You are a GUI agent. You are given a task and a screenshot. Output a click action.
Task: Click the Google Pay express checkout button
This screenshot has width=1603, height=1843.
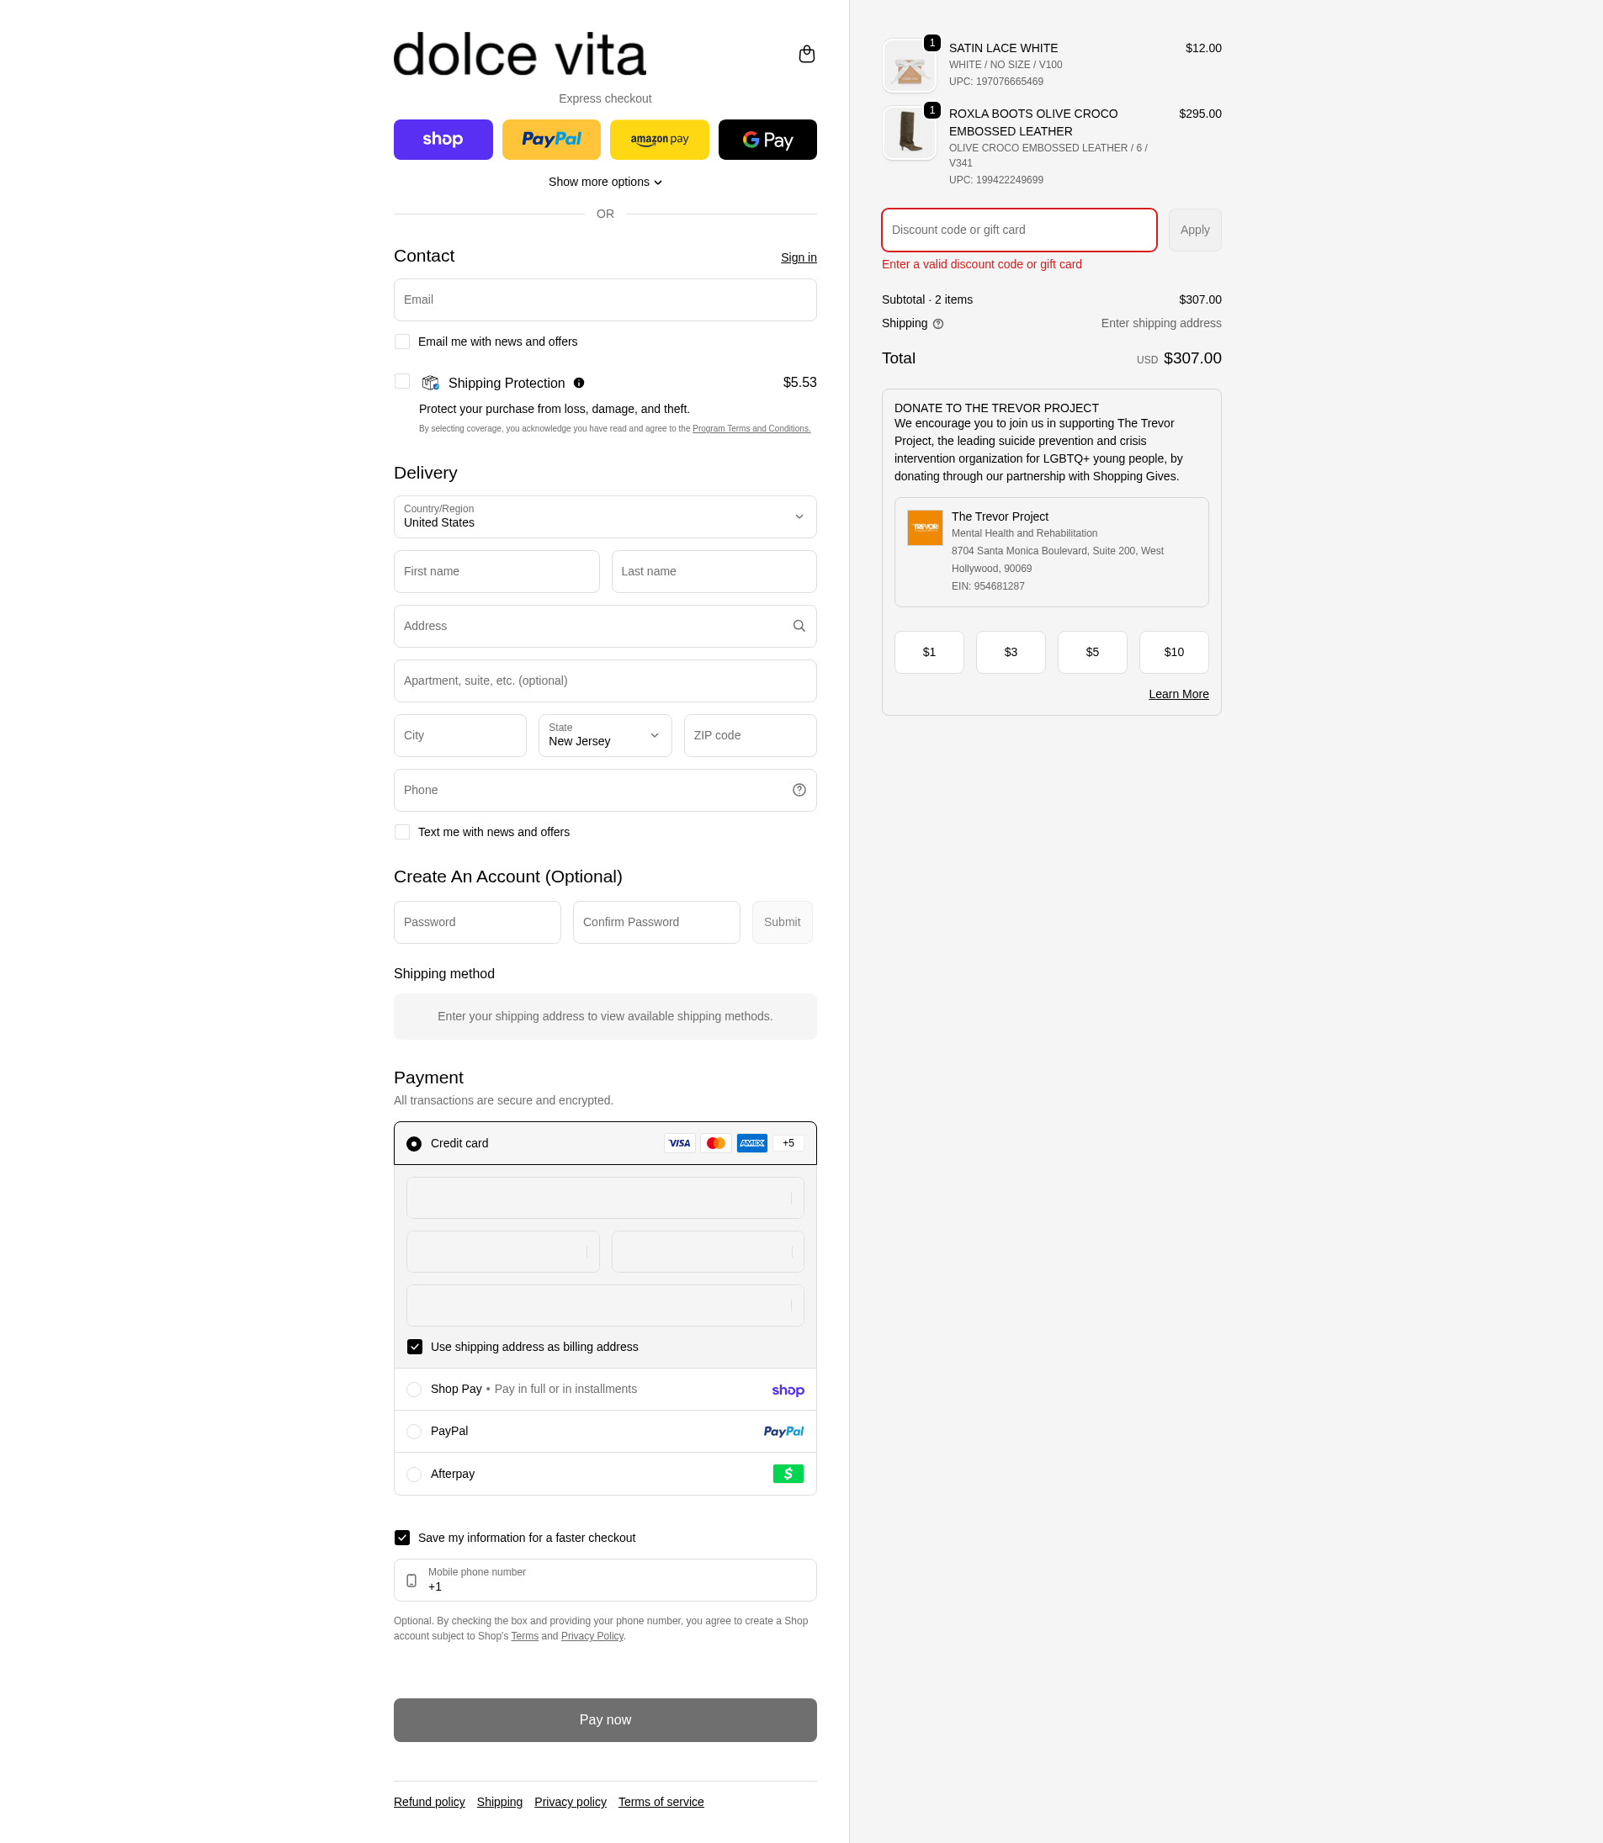click(767, 140)
